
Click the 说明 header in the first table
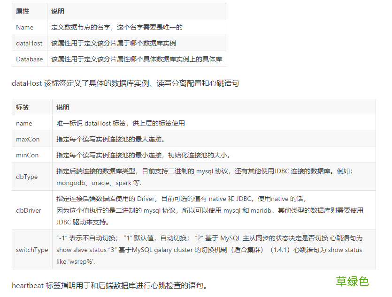pyautogui.click(x=57, y=11)
